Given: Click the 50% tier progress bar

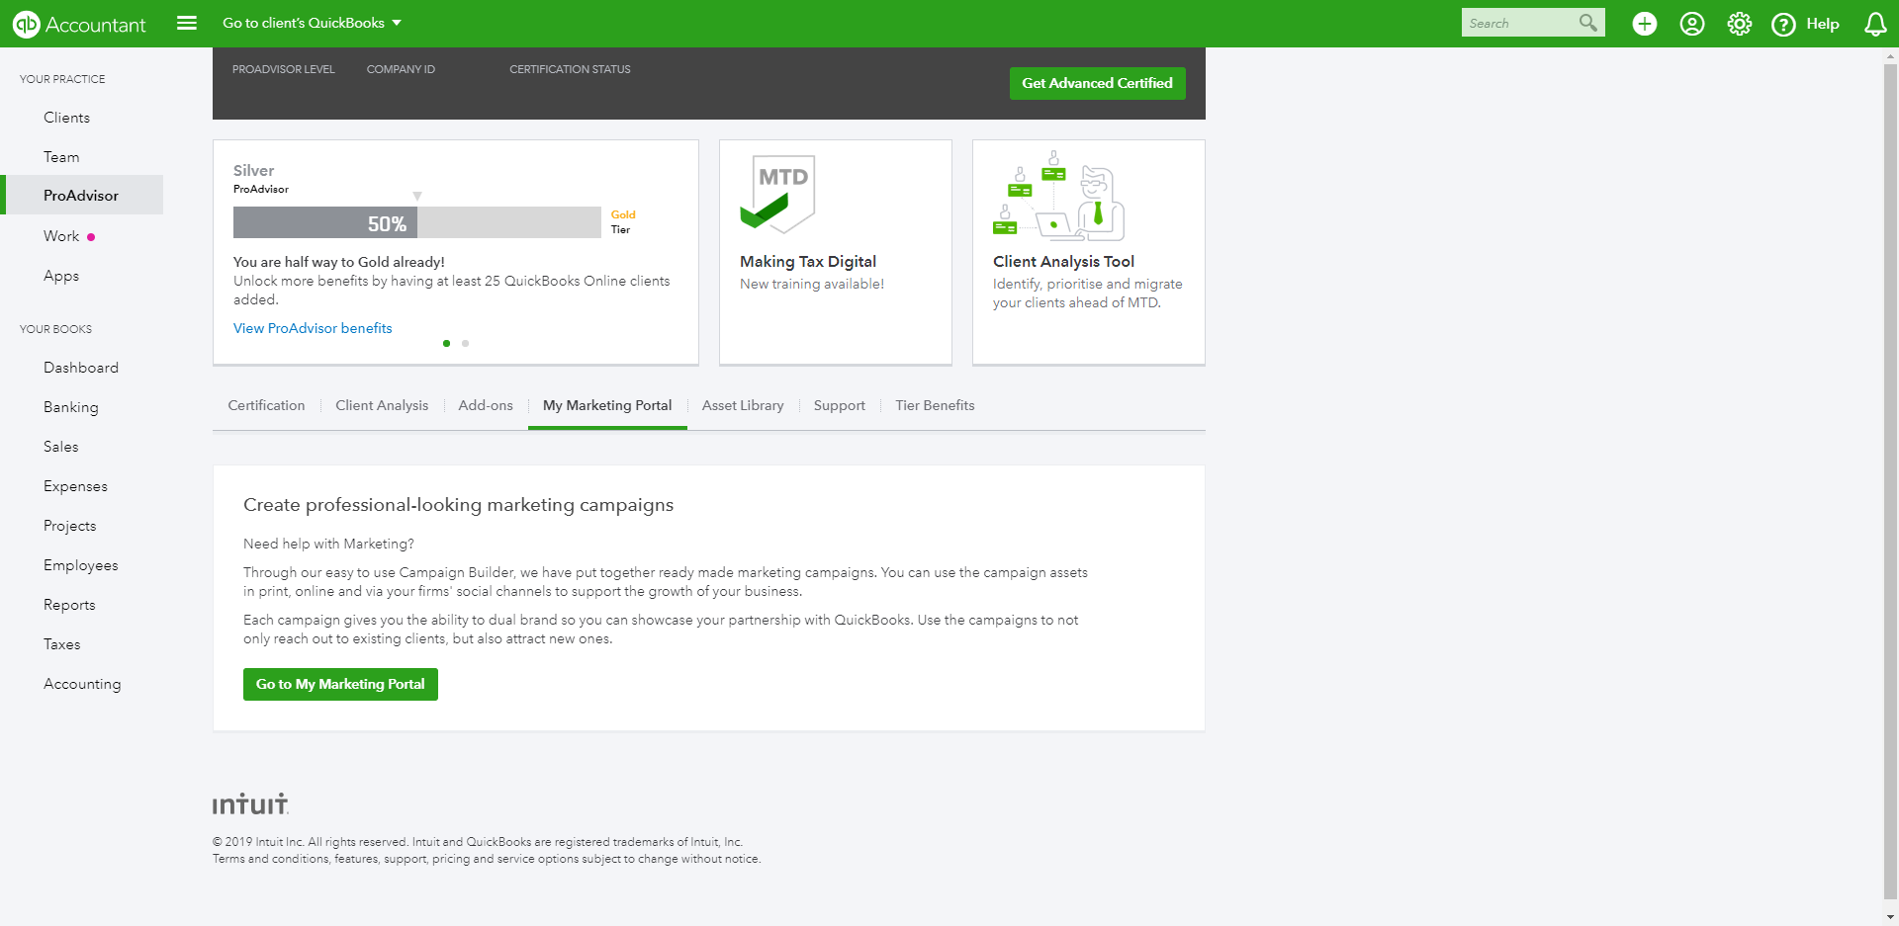Looking at the screenshot, I should tap(416, 222).
